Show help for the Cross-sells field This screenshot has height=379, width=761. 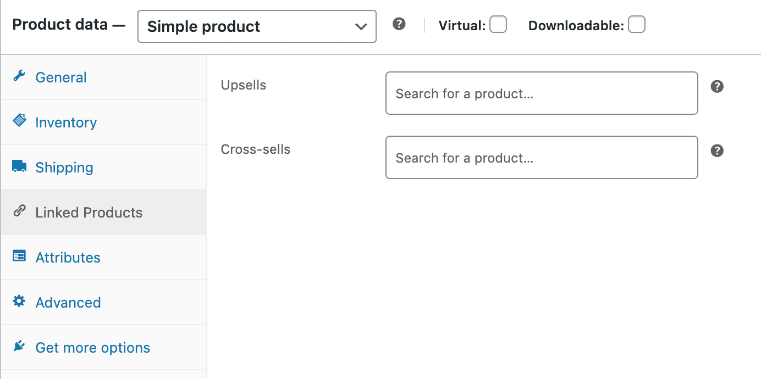(717, 151)
